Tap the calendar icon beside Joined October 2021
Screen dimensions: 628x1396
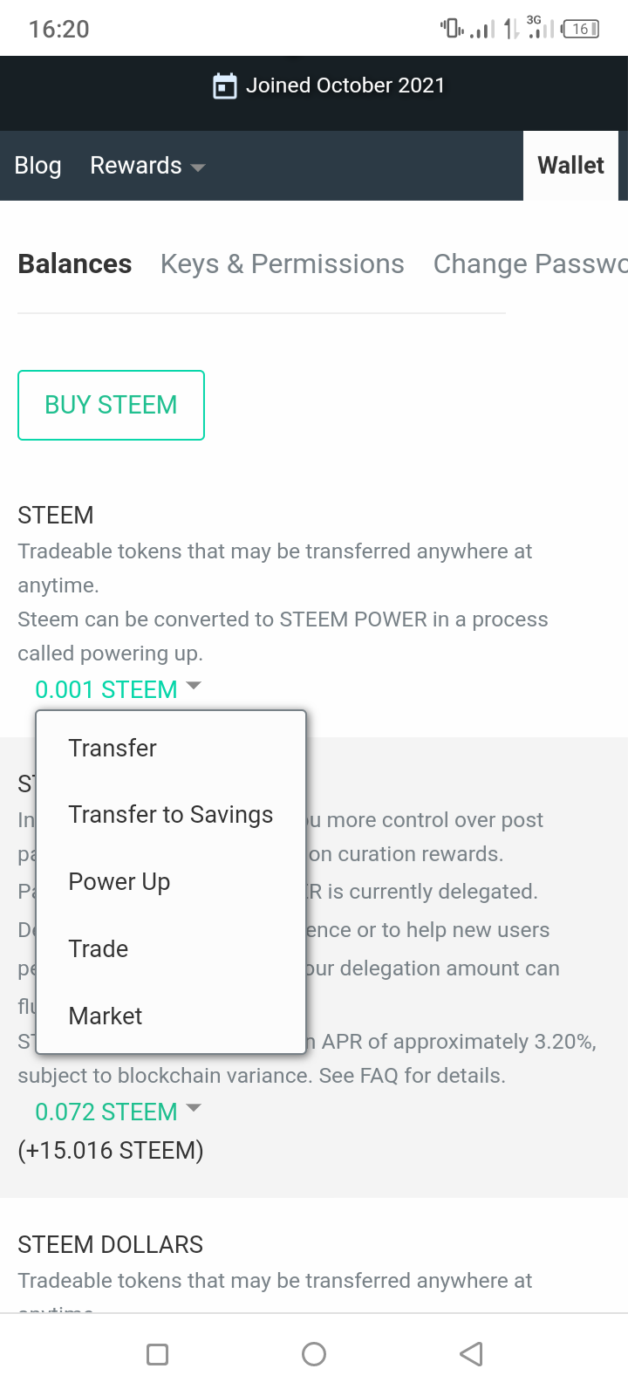tap(225, 86)
